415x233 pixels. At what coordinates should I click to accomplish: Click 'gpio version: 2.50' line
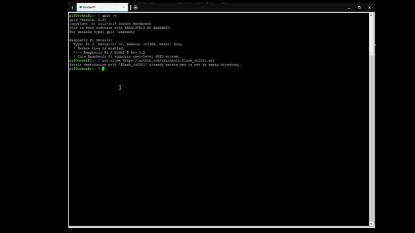tap(88, 19)
